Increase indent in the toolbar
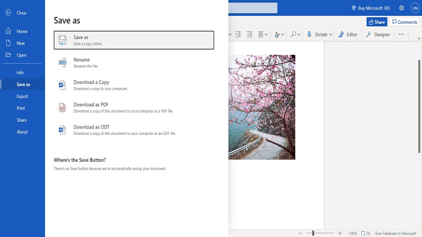The height and width of the screenshot is (237, 422). click(250, 34)
